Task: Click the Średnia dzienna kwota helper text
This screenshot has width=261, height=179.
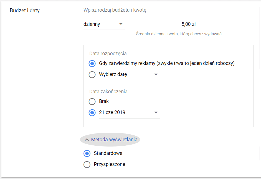Action: [x=179, y=34]
